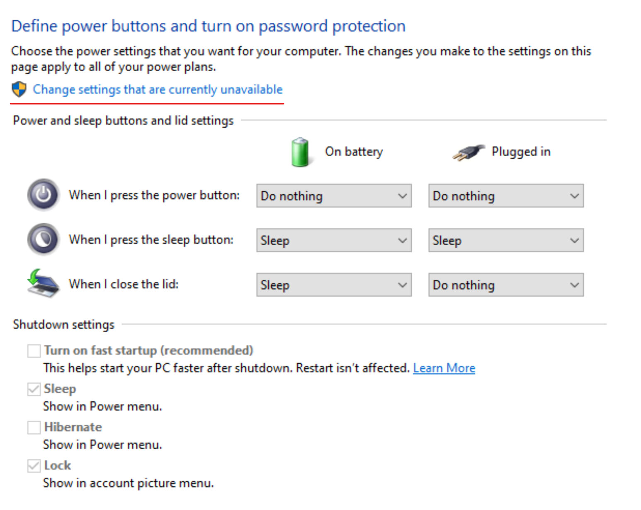This screenshot has width=641, height=510.
Task: Open power button On battery dropdown
Action: [x=334, y=196]
